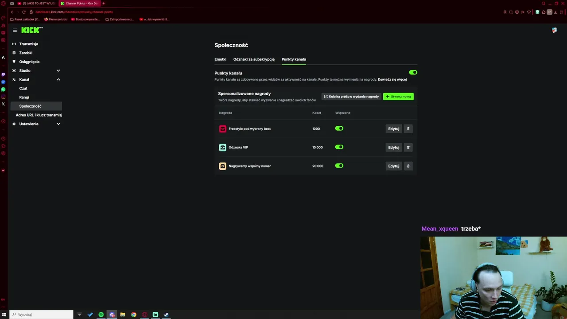This screenshot has width=567, height=319.
Task: Switch to the Emotki tab
Action: tap(220, 59)
